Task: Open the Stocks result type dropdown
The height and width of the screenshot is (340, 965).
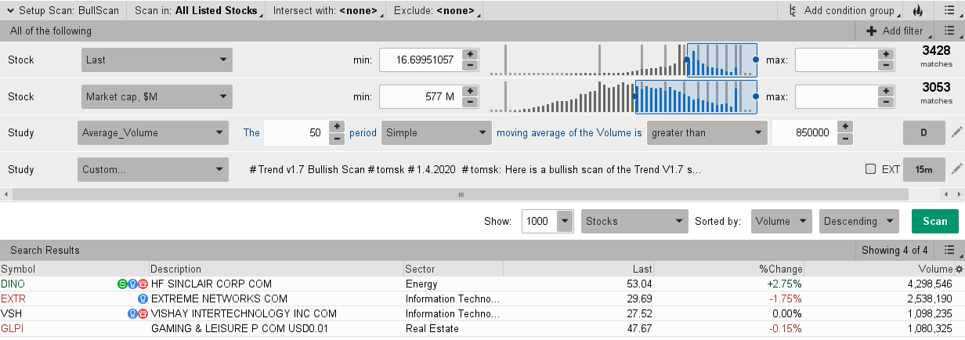Action: tap(635, 221)
